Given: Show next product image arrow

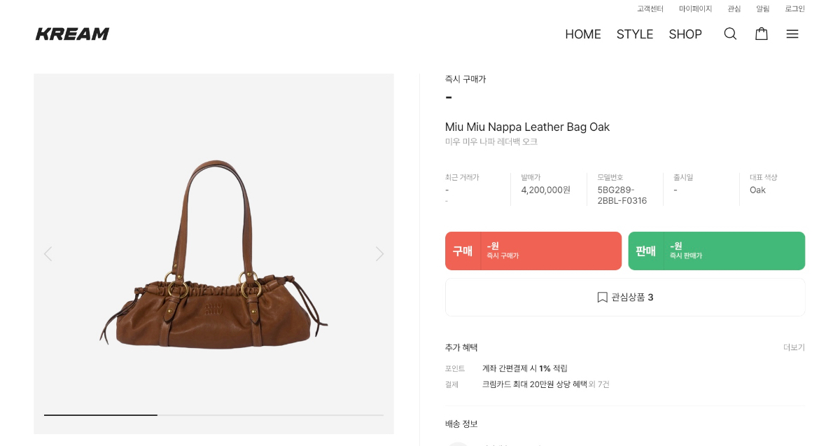Looking at the screenshot, I should point(379,253).
